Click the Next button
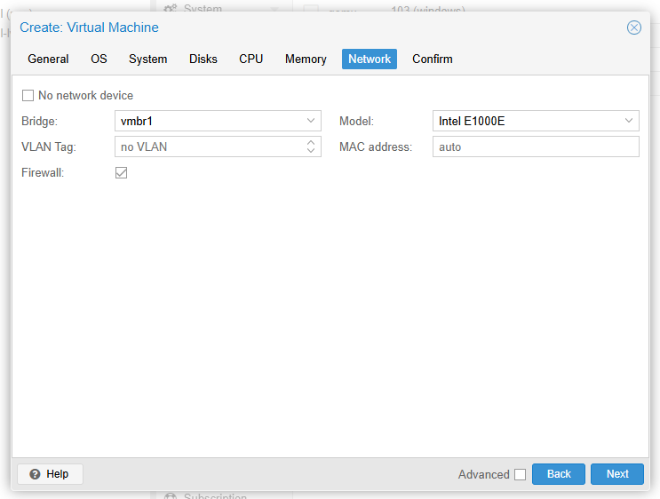This screenshot has height=499, width=660. pyautogui.click(x=617, y=474)
